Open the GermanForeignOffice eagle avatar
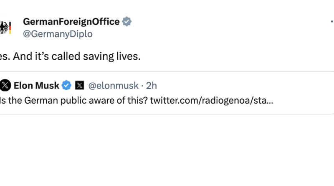Screen dimensions: 334x186 5,28
